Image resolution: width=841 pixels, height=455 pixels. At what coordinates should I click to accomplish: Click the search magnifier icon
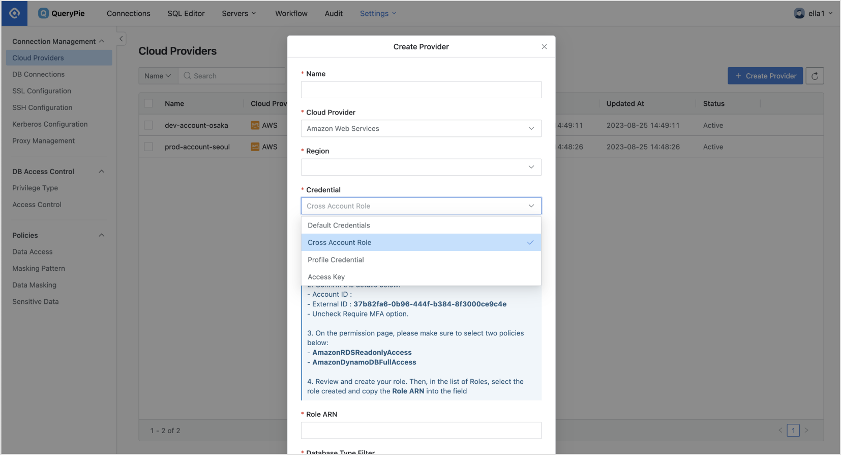coord(187,76)
